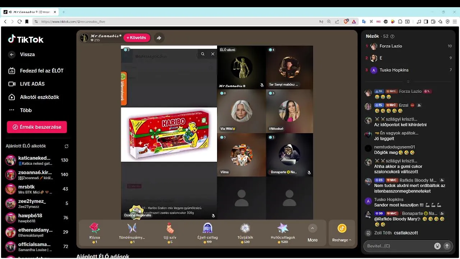Send an Éjjeli csillag gift
The image size is (460, 259).
coord(207,233)
